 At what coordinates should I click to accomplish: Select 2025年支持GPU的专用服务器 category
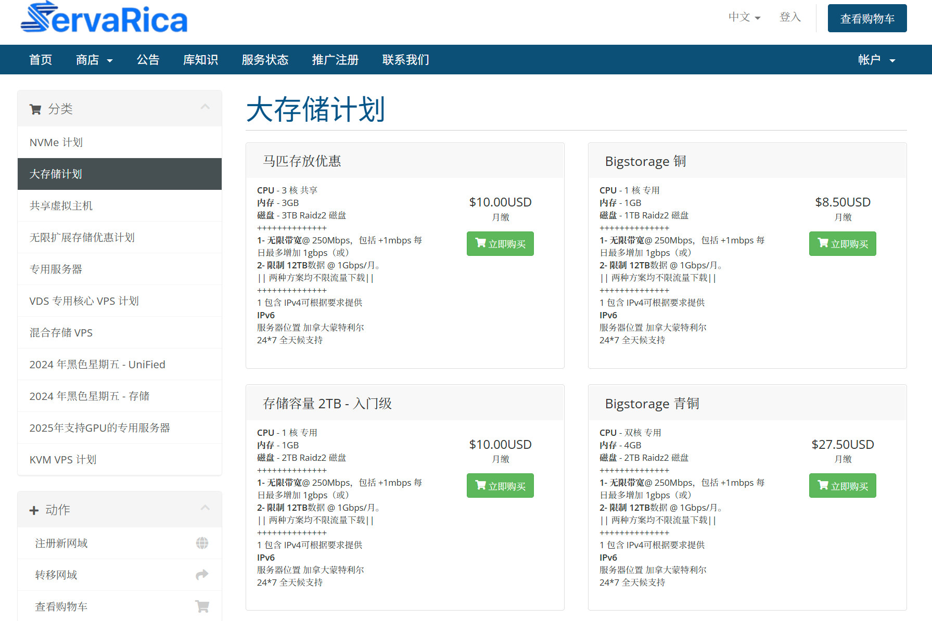120,428
